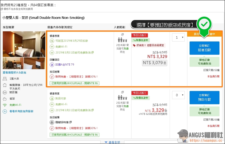
Task: Open 查看房間照片&設施 link
Action: (x=14, y=73)
